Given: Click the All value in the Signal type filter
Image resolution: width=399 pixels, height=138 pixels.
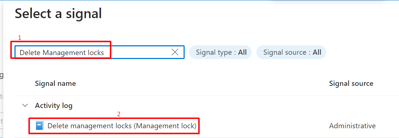Looking at the screenshot, I should (x=242, y=53).
